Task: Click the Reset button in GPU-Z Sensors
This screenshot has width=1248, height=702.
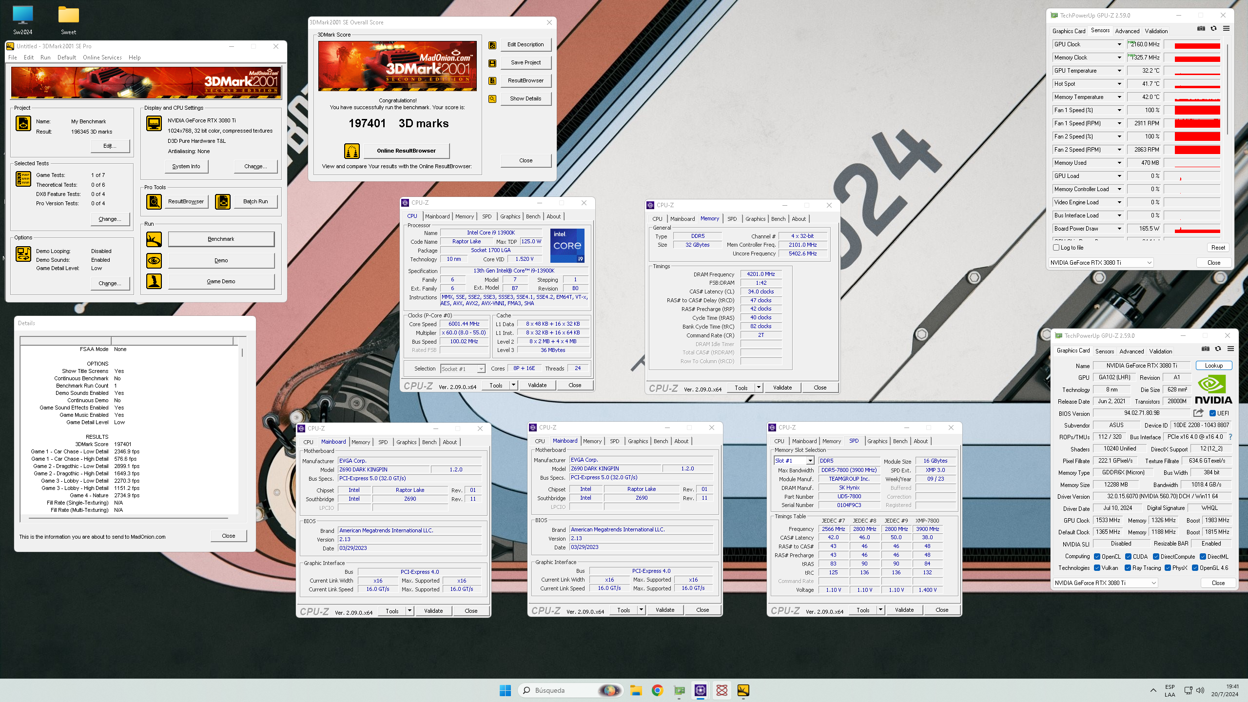Action: tap(1218, 248)
